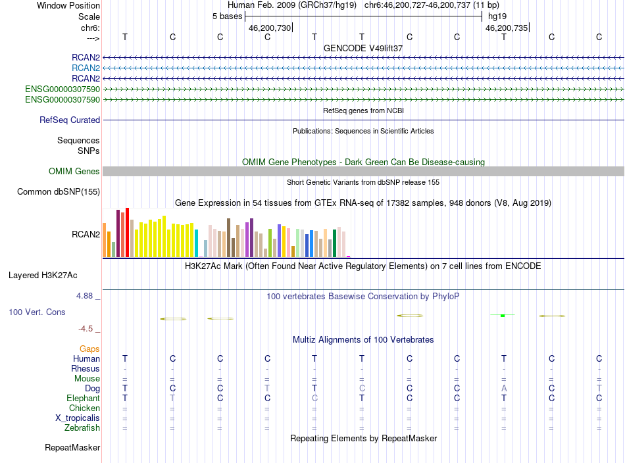
Task: Click the Sequences track label
Action: (x=78, y=140)
